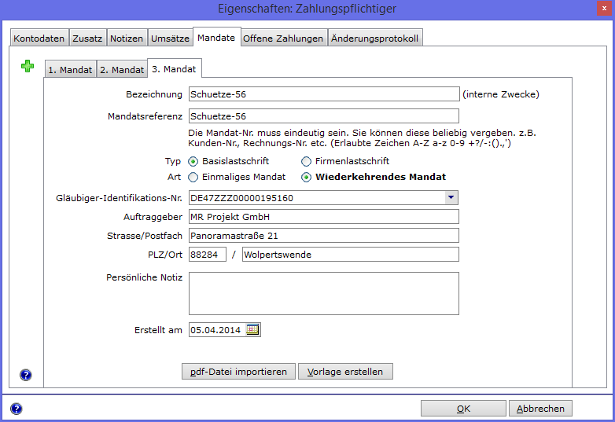This screenshot has width=615, height=422.
Task: Cancel with Abbrechen button
Action: point(540,409)
